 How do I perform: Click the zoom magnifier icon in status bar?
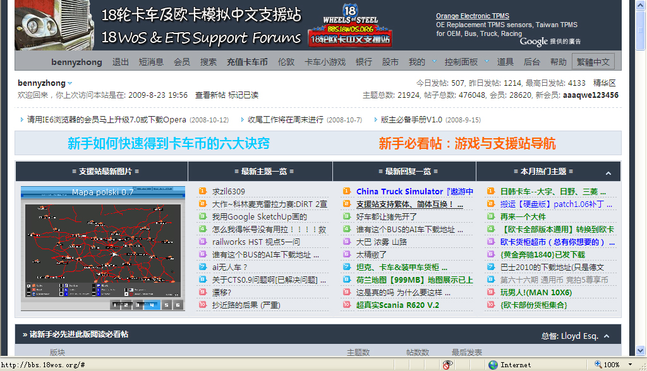tap(598, 365)
